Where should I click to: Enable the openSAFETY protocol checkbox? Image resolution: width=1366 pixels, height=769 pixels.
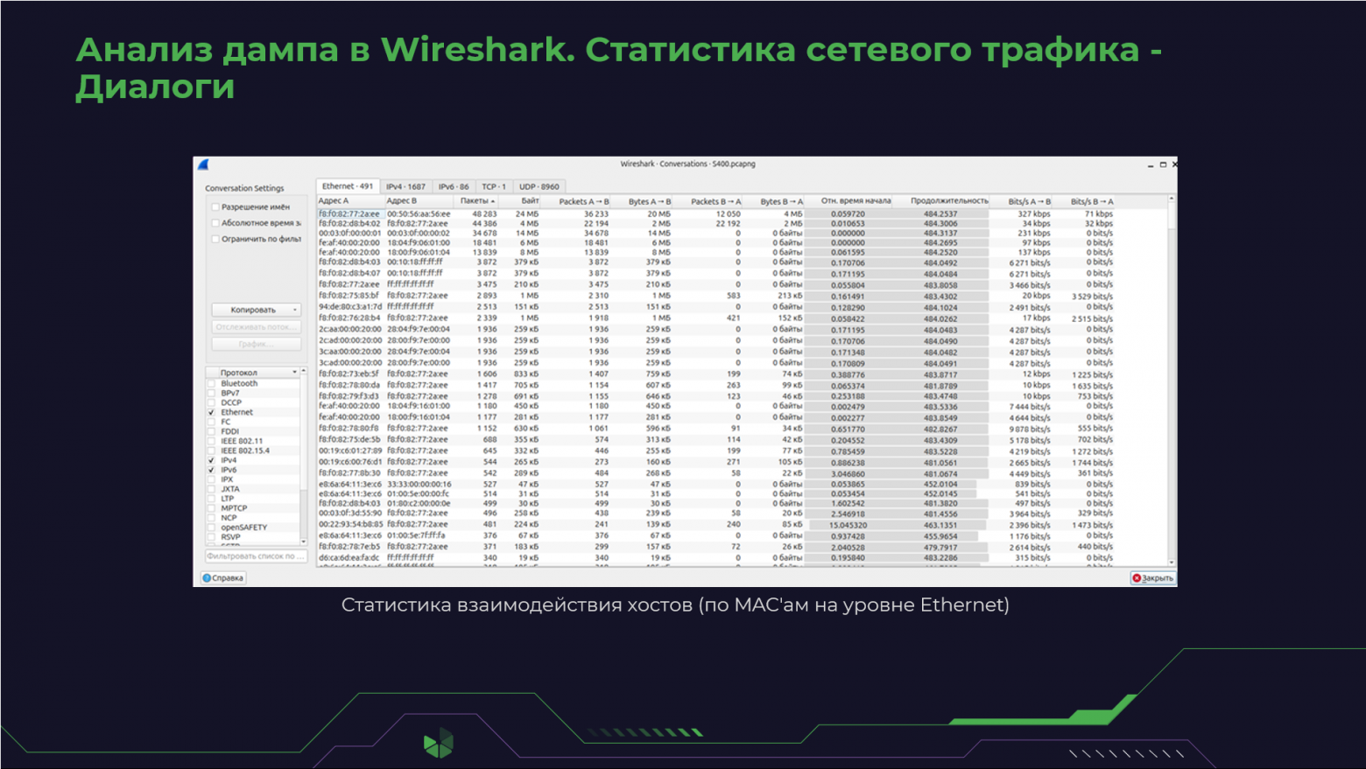(211, 528)
